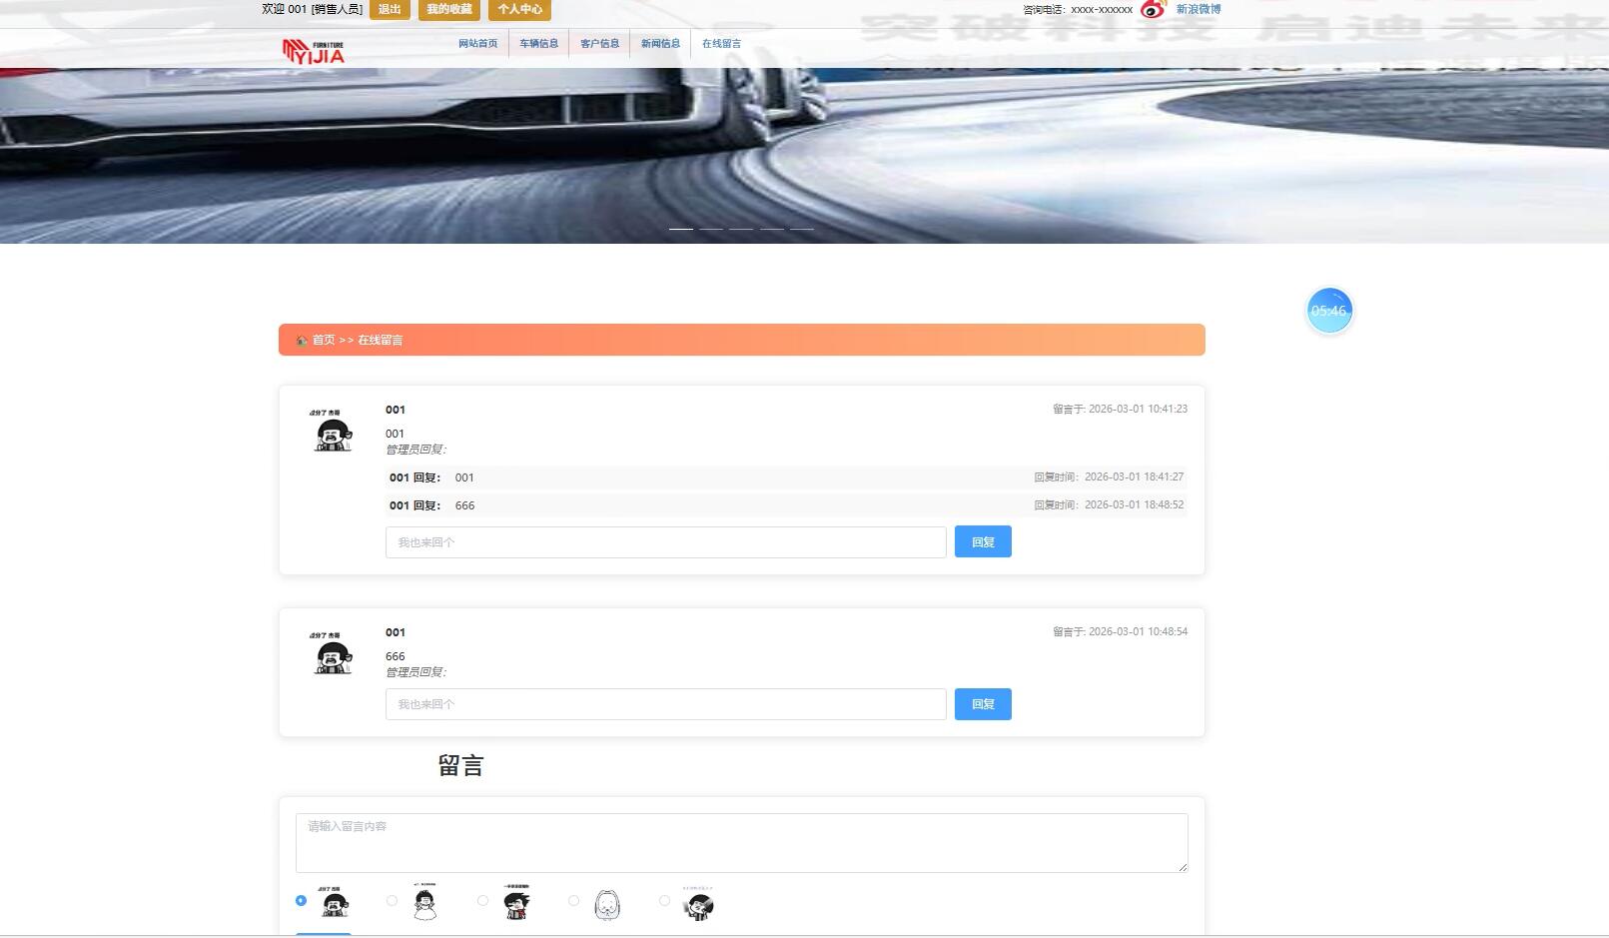
Task: Focus reply input under the 666 message
Action: 666,704
